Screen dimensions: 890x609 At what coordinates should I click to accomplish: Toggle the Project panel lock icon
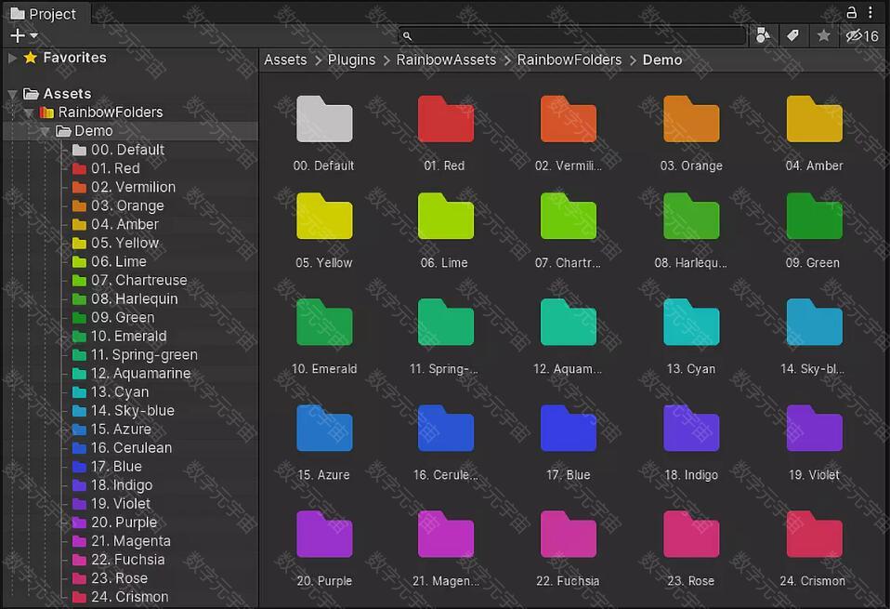click(x=851, y=12)
